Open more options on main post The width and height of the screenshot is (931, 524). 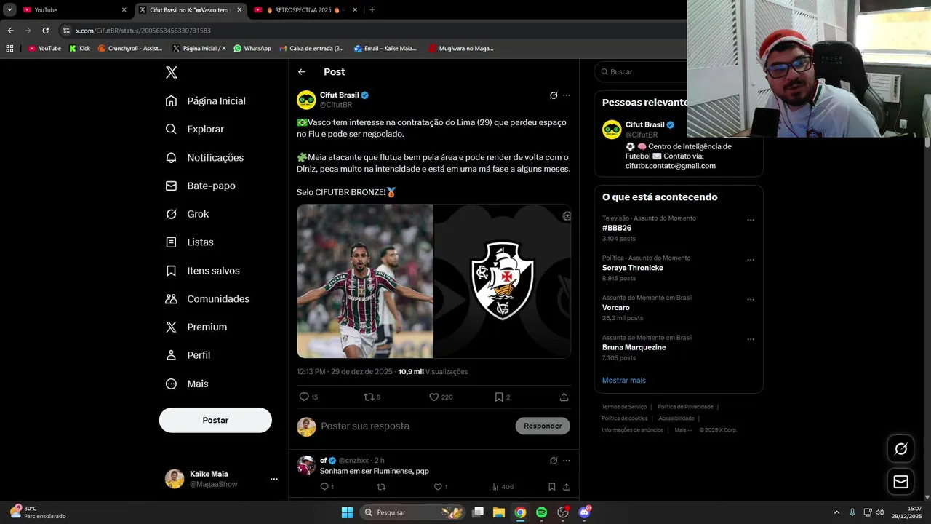point(567,95)
